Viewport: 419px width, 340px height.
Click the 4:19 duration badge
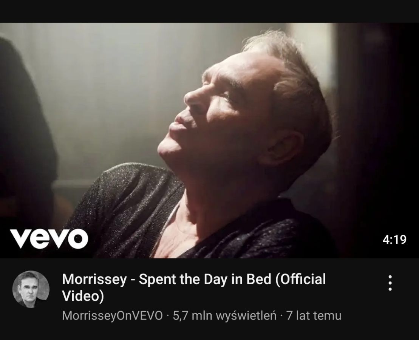[x=394, y=240]
